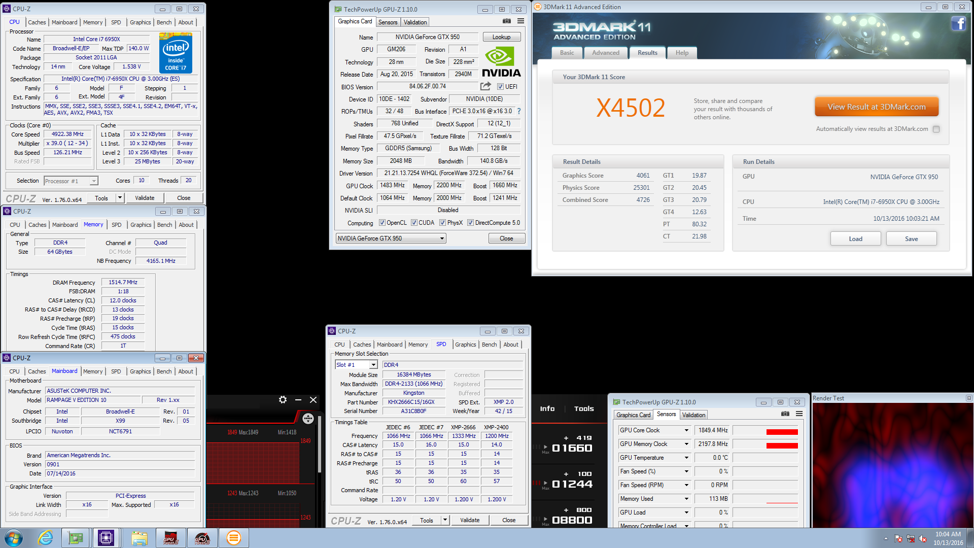Click the Facebook icon in 3DMark 11
Viewport: 974px width, 548px height.
coord(958,23)
